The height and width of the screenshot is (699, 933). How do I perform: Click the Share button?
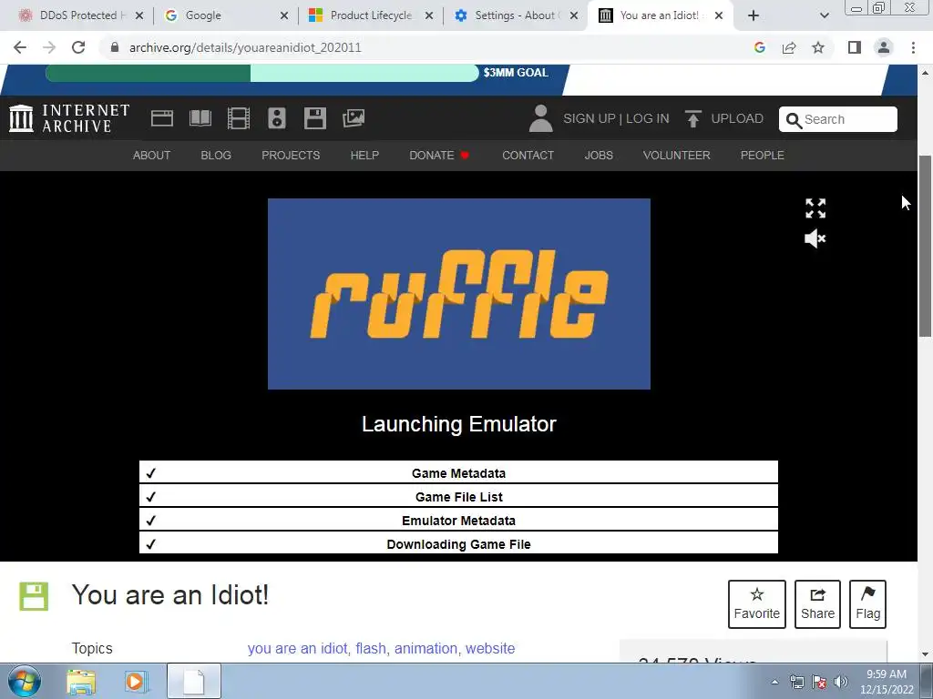[817, 604]
